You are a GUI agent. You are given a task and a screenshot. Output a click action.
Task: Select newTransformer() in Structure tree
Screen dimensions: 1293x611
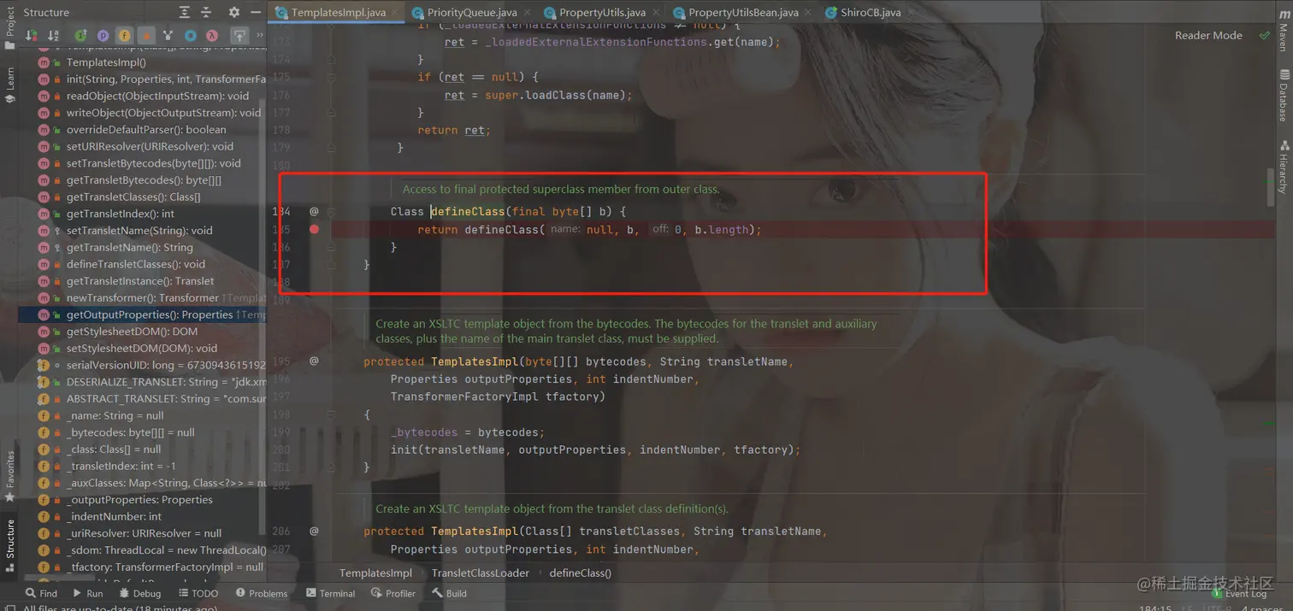142,297
